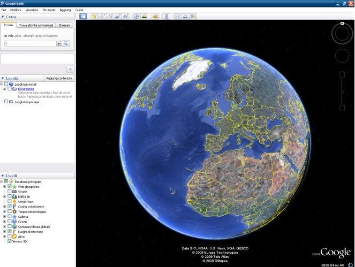The height and width of the screenshot is (267, 355).
Task: Click the Record a Tour icon
Action: click(126, 16)
